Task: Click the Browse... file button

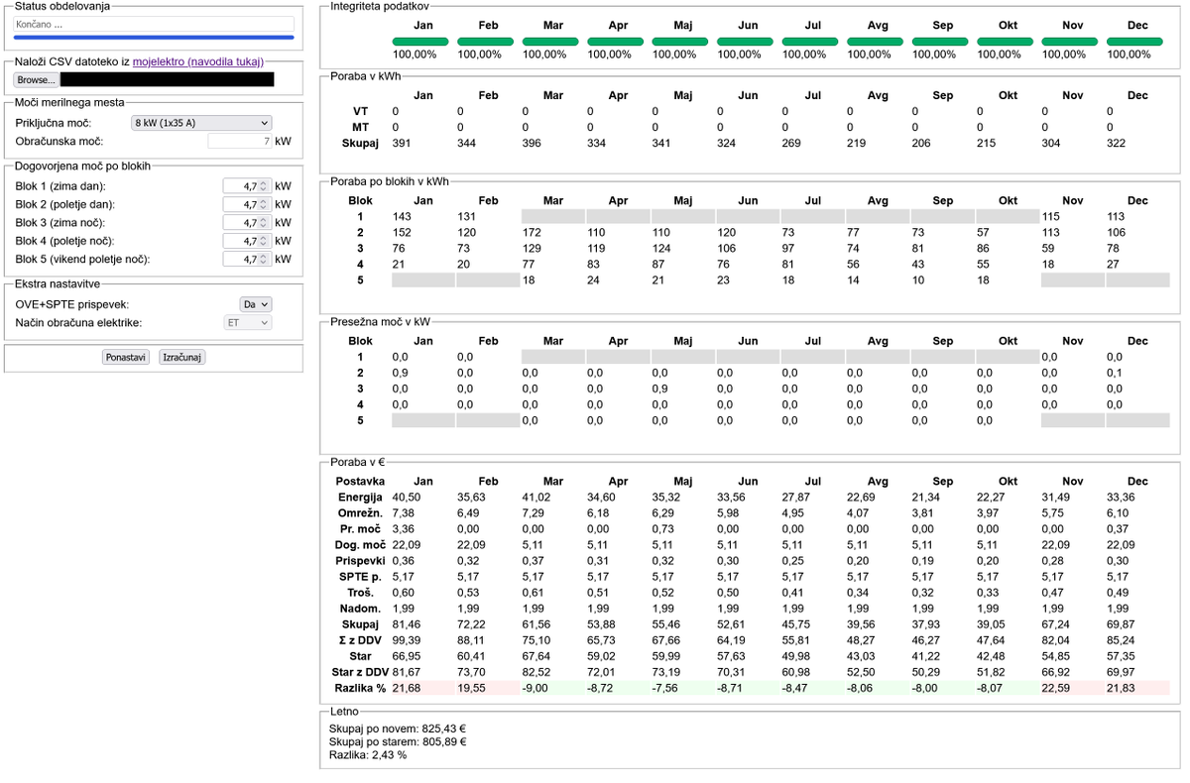Action: [x=37, y=79]
